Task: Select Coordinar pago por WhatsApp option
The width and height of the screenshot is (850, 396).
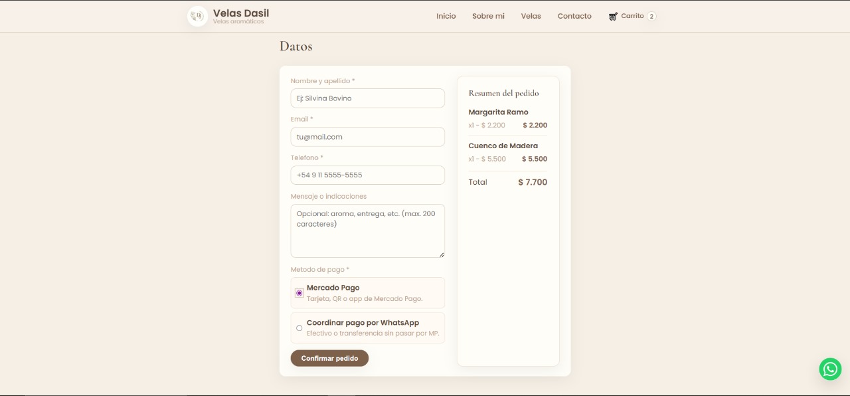Action: (299, 328)
